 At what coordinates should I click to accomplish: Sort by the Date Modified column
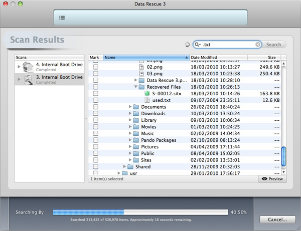pos(221,58)
